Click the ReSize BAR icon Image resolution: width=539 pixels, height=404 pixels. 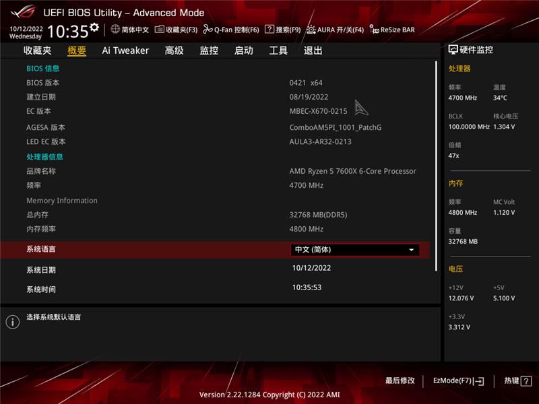pyautogui.click(x=375, y=29)
